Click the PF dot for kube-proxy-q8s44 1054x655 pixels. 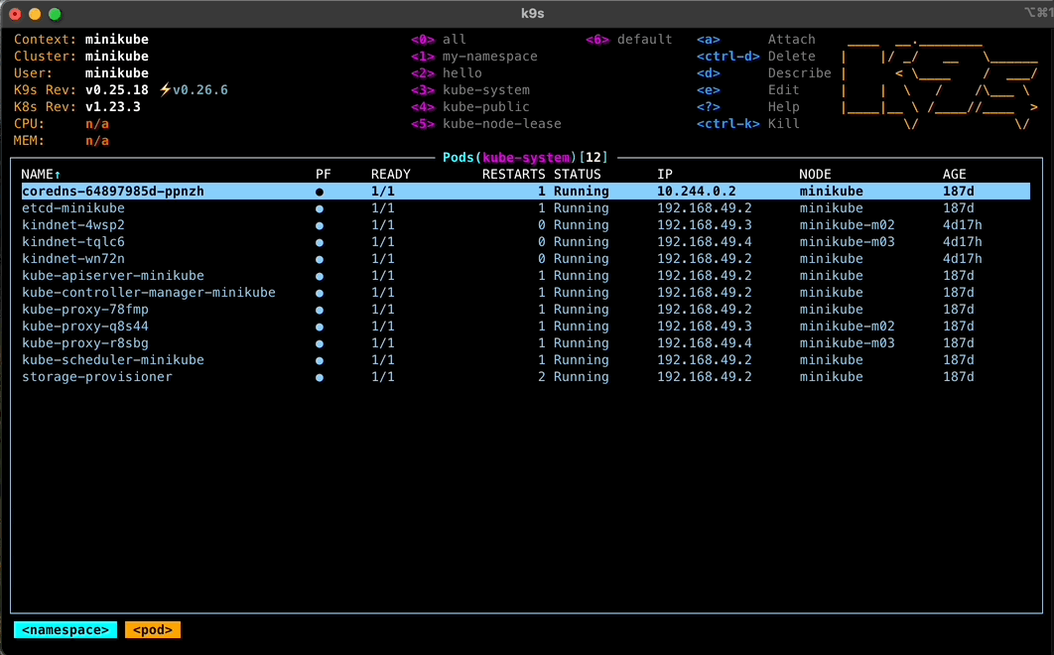coord(320,327)
